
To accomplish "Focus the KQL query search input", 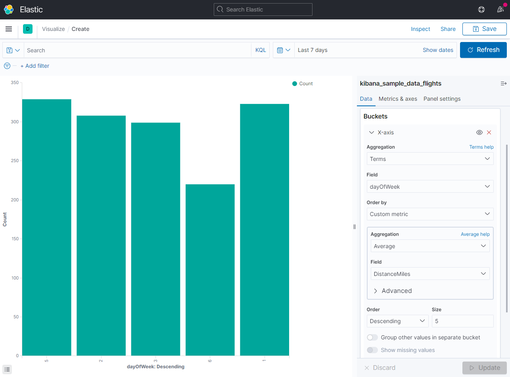I will (137, 50).
